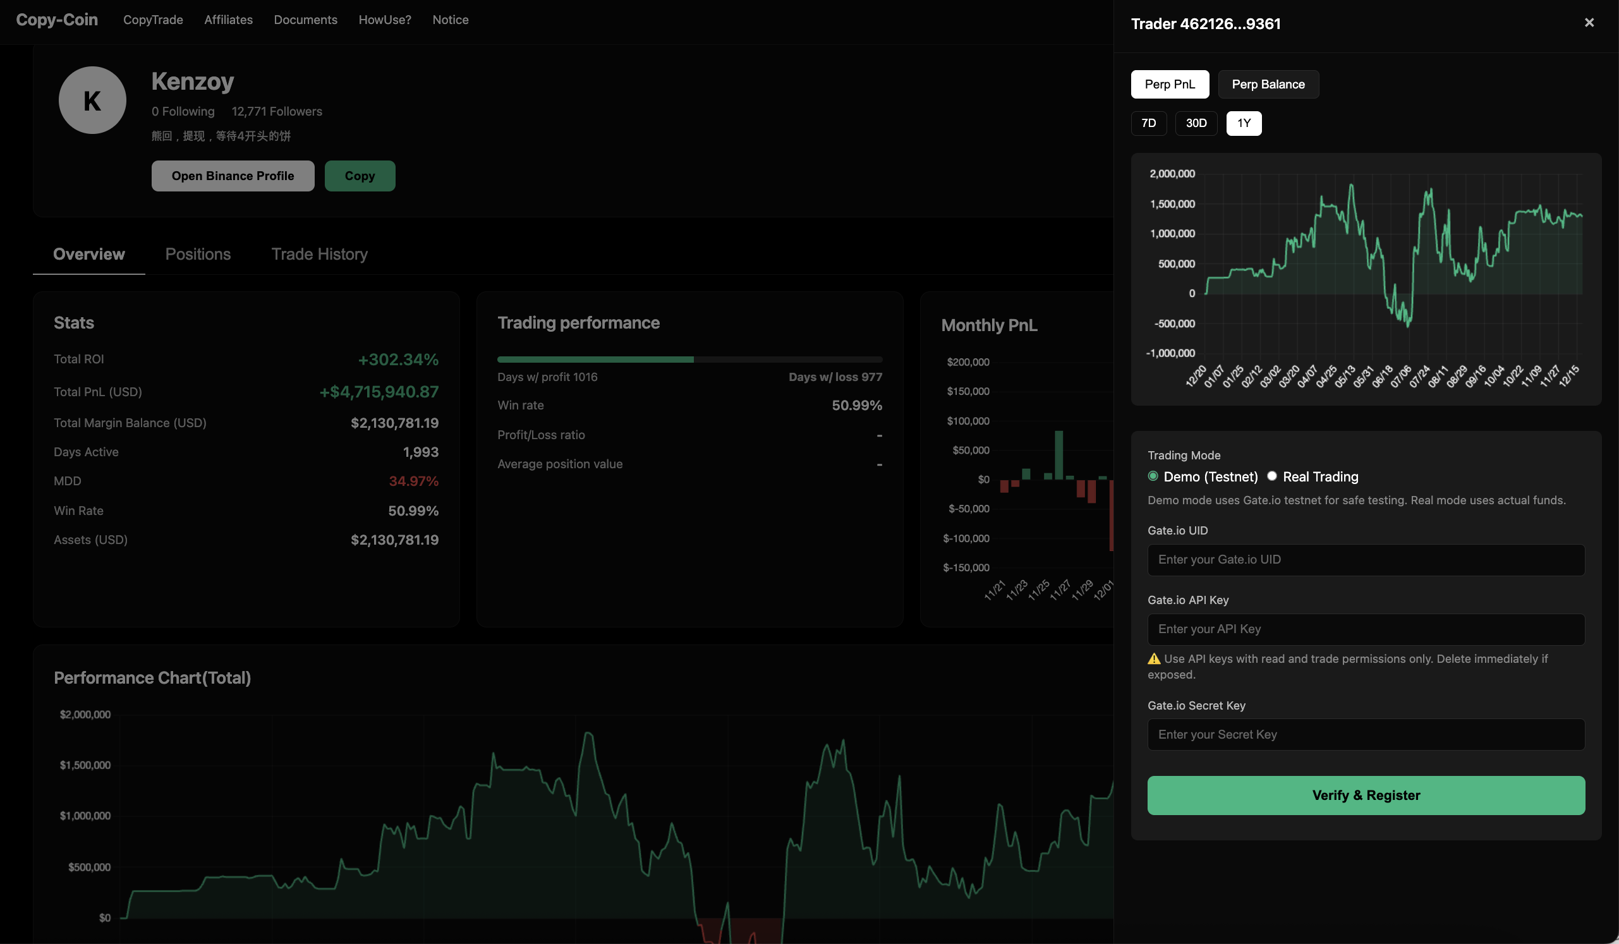Click the Open Binance Profile button
The image size is (1619, 944).
[233, 176]
